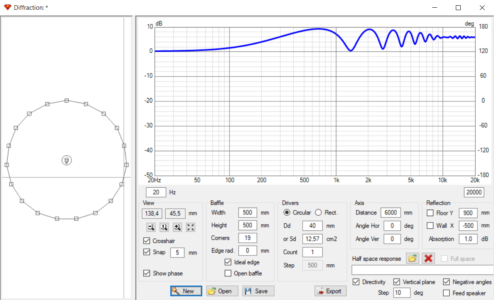Image resolution: width=494 pixels, height=300 pixels.
Task: Toggle Negative angles checkbox
Action: click(x=446, y=282)
